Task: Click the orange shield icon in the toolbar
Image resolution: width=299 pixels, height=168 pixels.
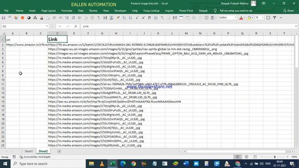Action: pos(22,18)
